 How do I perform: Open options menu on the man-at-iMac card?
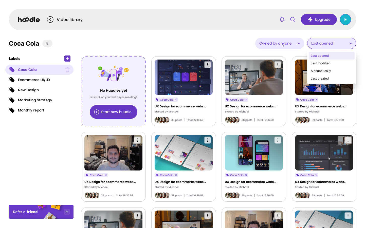point(278,65)
